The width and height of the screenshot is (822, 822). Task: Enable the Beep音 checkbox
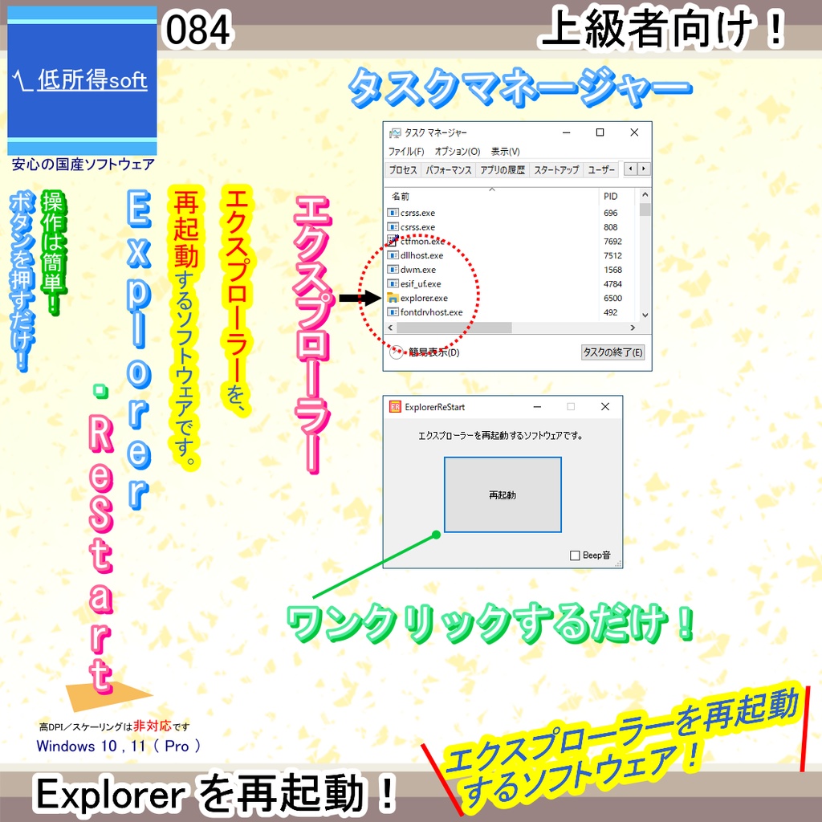click(x=575, y=555)
